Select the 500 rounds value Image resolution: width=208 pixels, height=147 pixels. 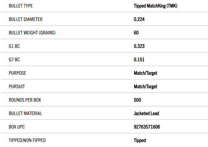(x=137, y=100)
